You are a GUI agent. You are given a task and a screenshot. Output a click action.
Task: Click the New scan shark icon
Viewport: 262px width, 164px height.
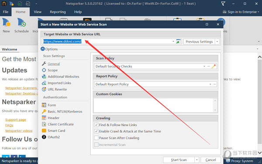pos(6,23)
